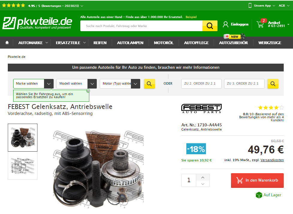The image size is (293, 214).
Task: Click the yellow search button in header
Action: (x=210, y=26)
